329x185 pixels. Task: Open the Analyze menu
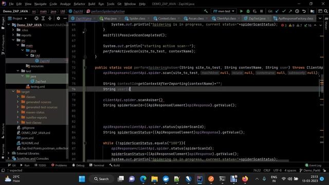pyautogui.click(x=65, y=4)
